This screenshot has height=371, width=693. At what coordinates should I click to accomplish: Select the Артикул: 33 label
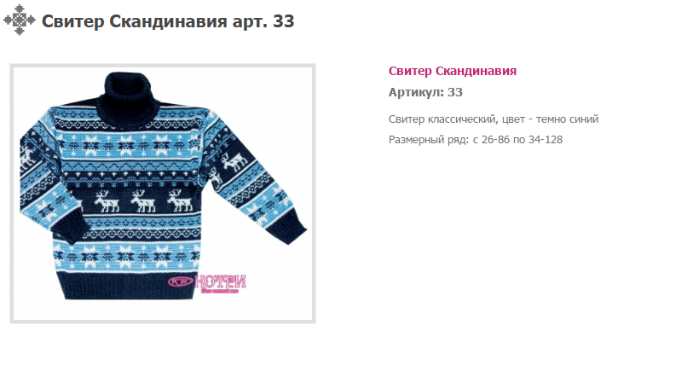(x=425, y=92)
